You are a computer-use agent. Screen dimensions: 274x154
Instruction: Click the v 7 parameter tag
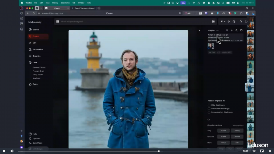coord(218,52)
